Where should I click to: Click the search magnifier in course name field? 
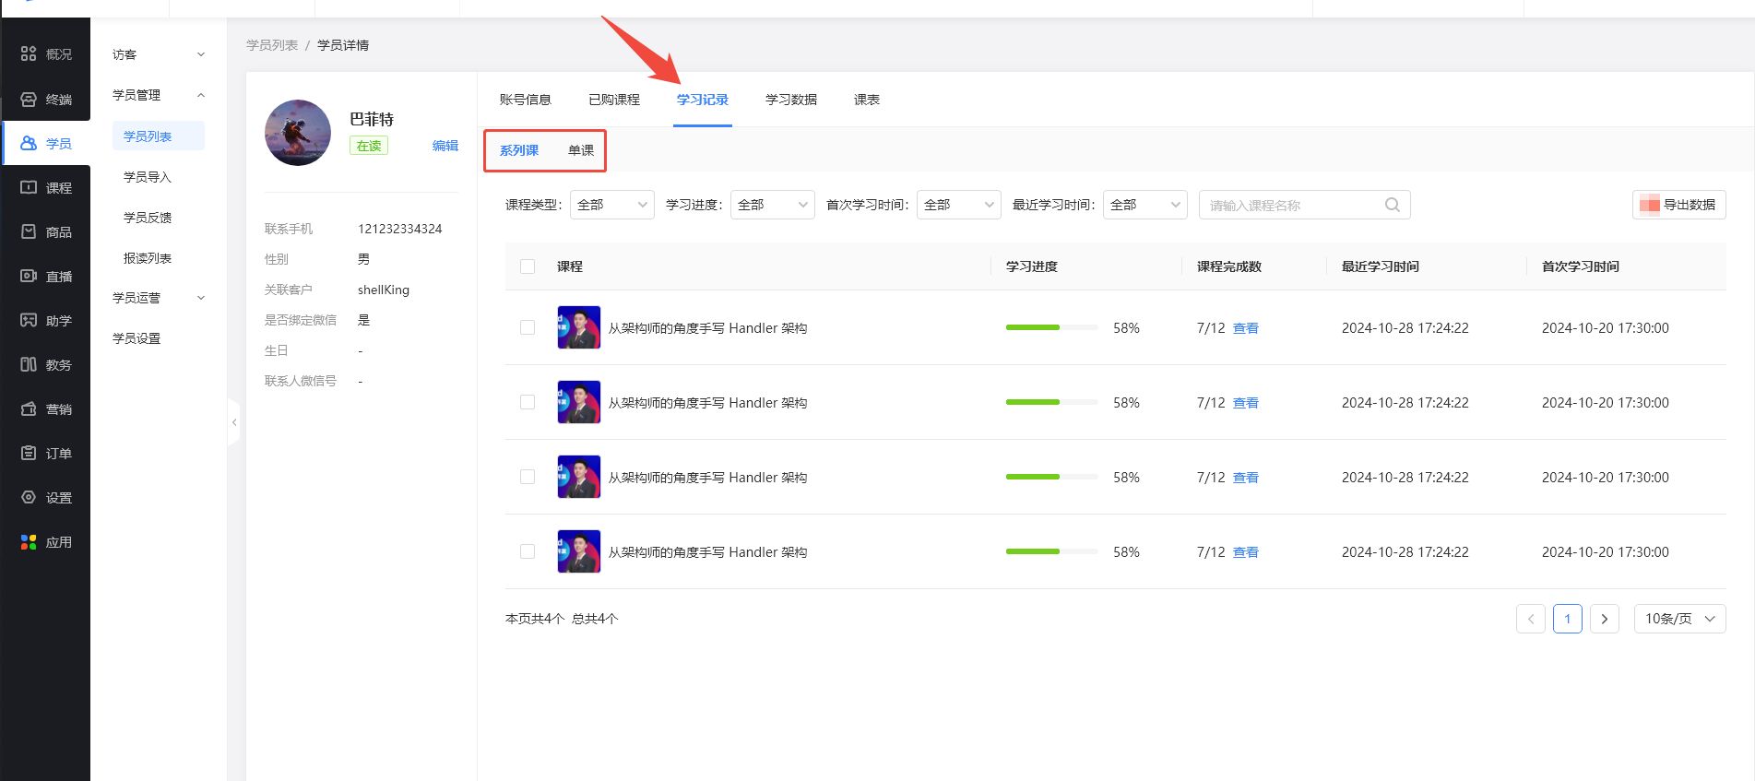pyautogui.click(x=1392, y=205)
